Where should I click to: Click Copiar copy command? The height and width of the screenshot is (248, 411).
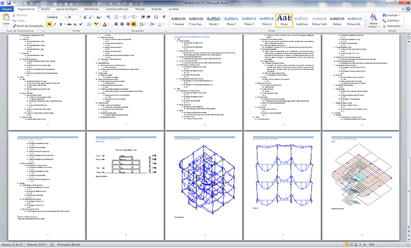(19, 20)
